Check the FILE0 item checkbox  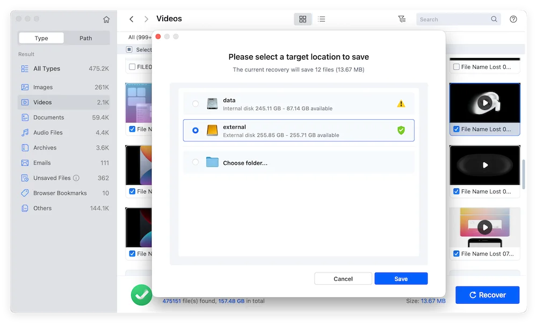pyautogui.click(x=132, y=67)
